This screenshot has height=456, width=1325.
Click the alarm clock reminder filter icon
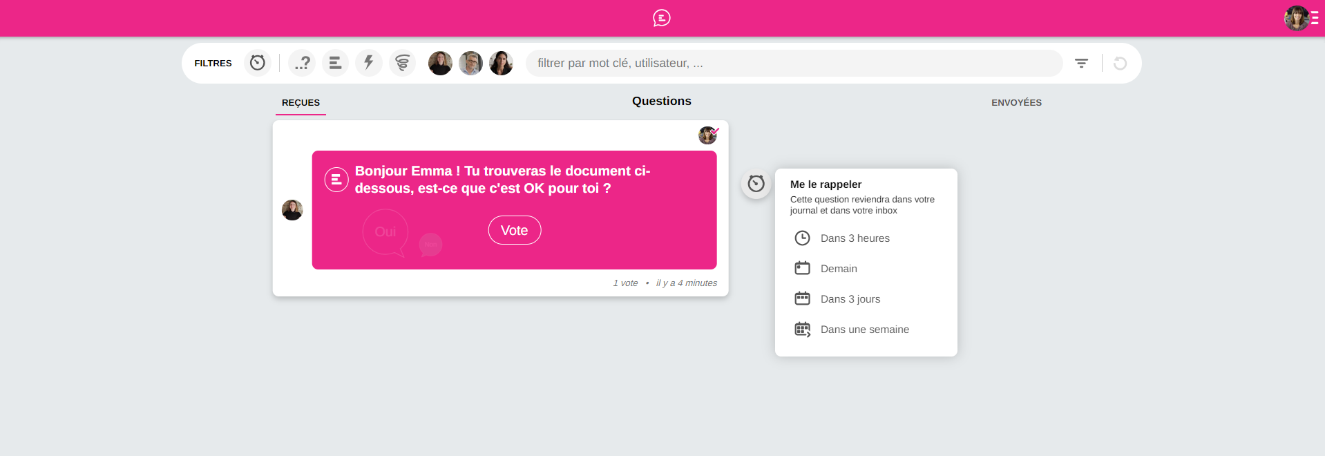coord(258,63)
